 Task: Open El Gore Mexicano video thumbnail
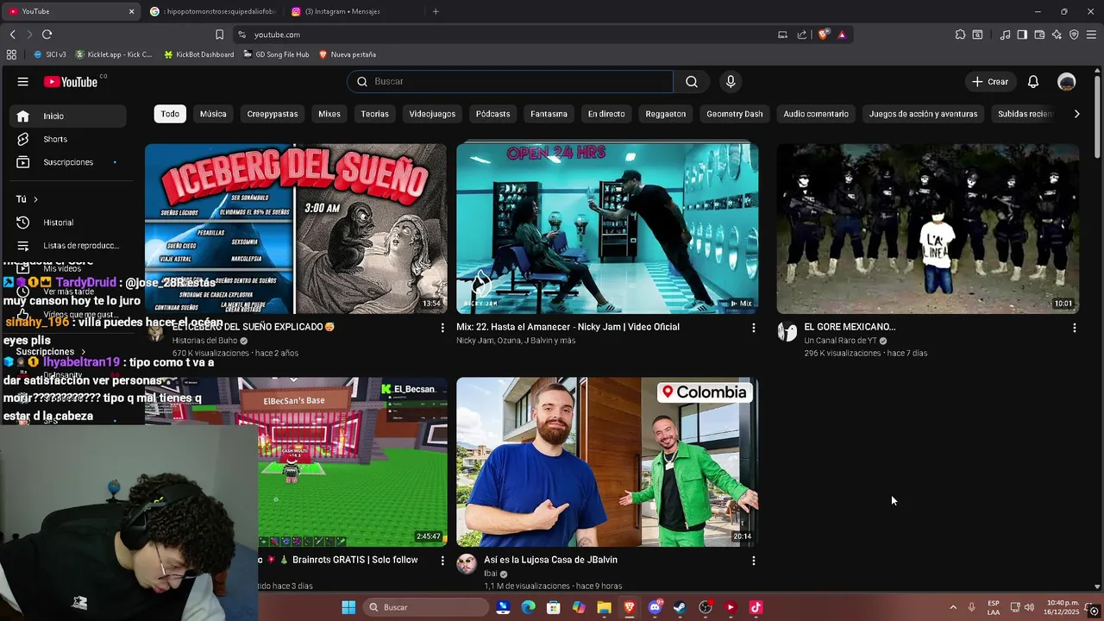tap(927, 229)
